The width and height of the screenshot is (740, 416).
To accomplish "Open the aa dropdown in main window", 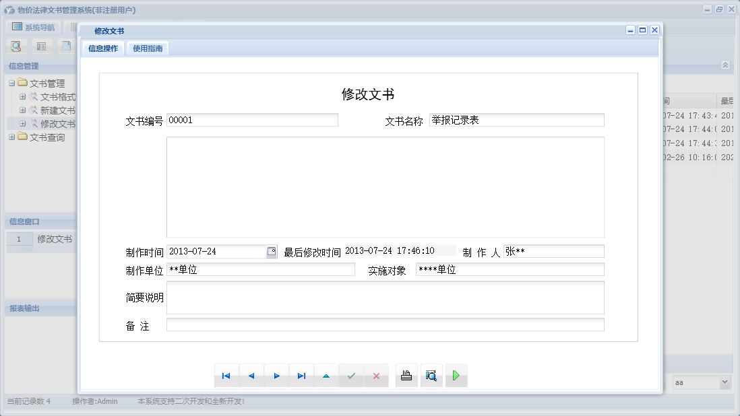I will [x=725, y=382].
